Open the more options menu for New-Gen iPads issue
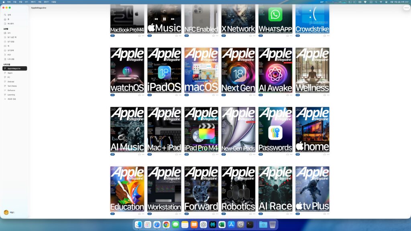Viewport: 411px width, 231px height. 254,154
